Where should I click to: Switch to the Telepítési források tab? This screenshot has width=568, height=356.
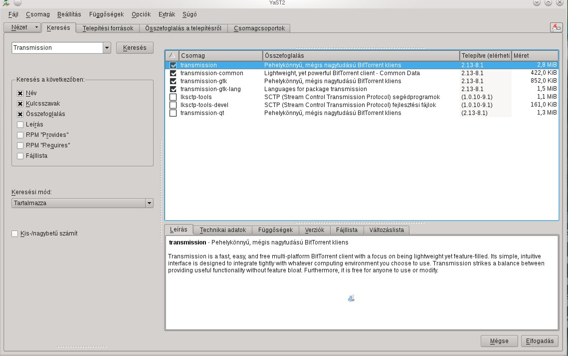tap(108, 28)
